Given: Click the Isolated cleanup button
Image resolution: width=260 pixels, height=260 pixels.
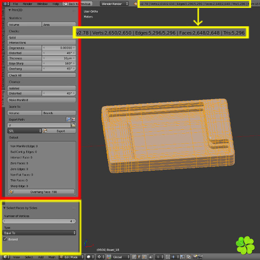Looking at the screenshot, I should [42, 88].
